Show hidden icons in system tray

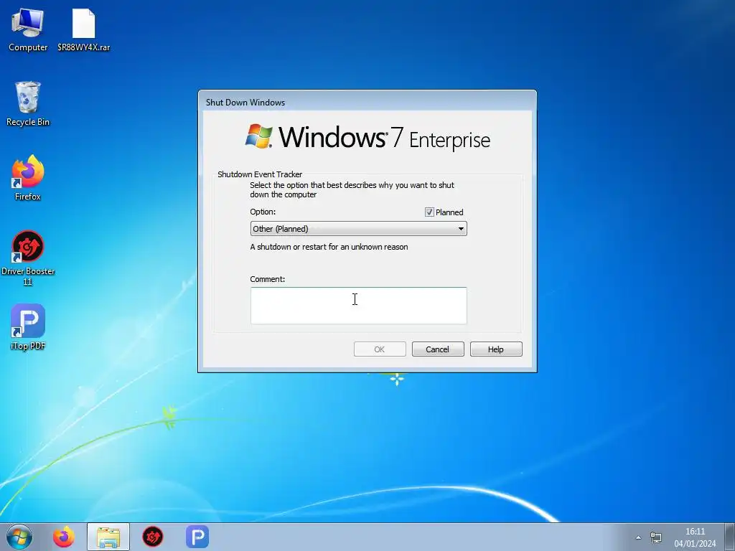pyautogui.click(x=638, y=537)
